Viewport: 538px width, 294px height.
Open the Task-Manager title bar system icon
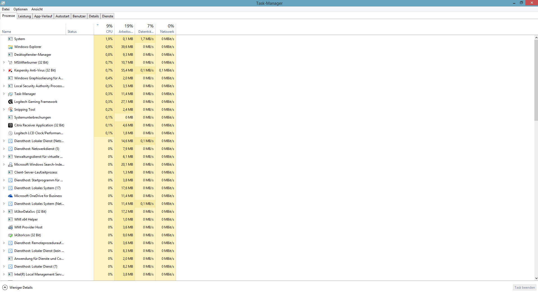coord(3,3)
